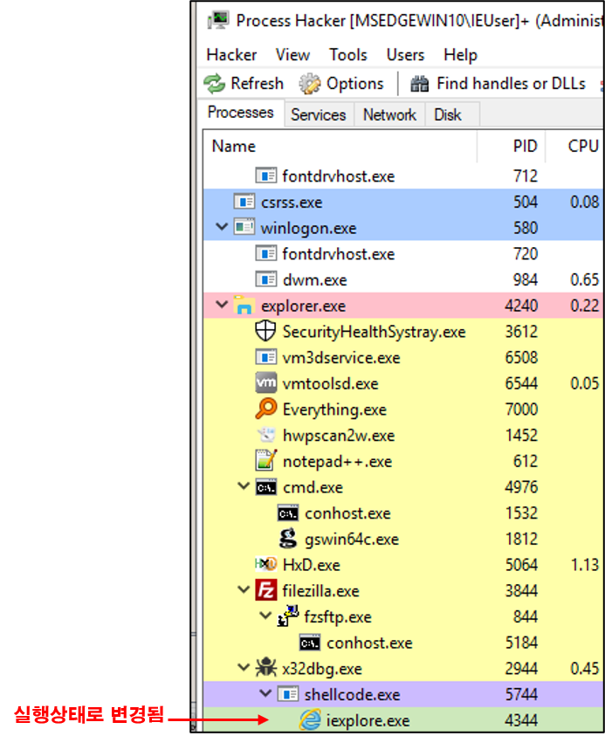Sort by the Name column header
This screenshot has width=605, height=736.
click(340, 147)
